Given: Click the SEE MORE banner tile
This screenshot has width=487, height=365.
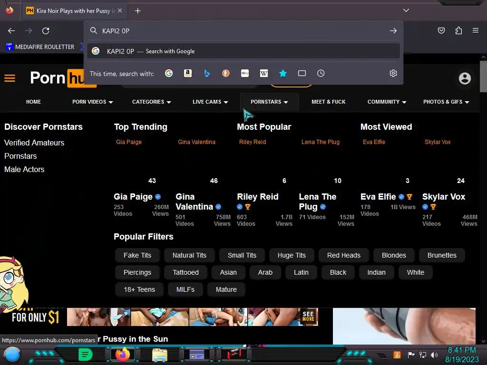Looking at the screenshot, I should pos(308,317).
